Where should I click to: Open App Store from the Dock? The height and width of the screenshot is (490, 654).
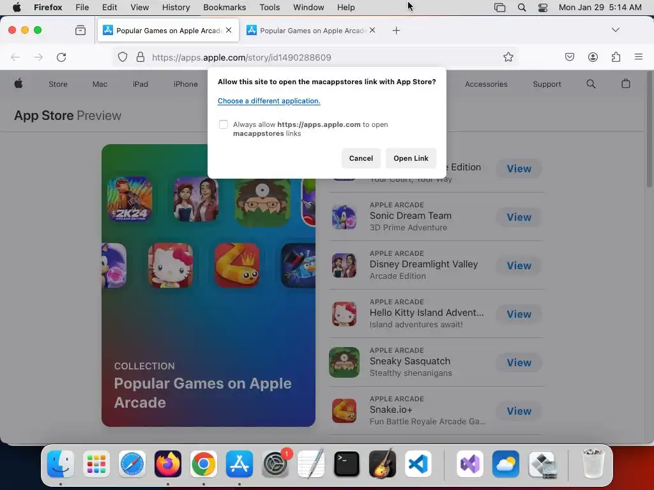(240, 464)
